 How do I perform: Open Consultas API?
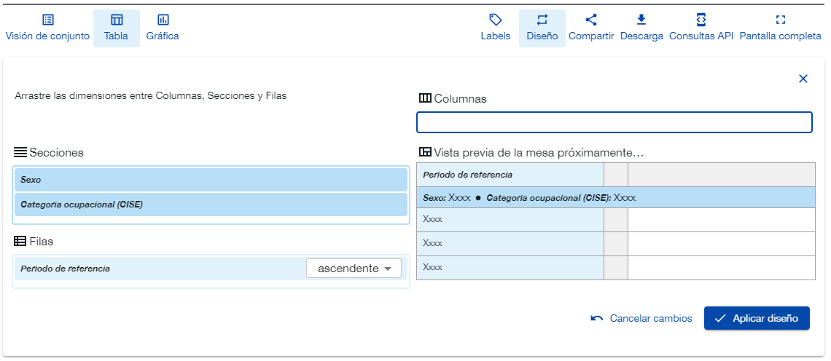(x=701, y=28)
